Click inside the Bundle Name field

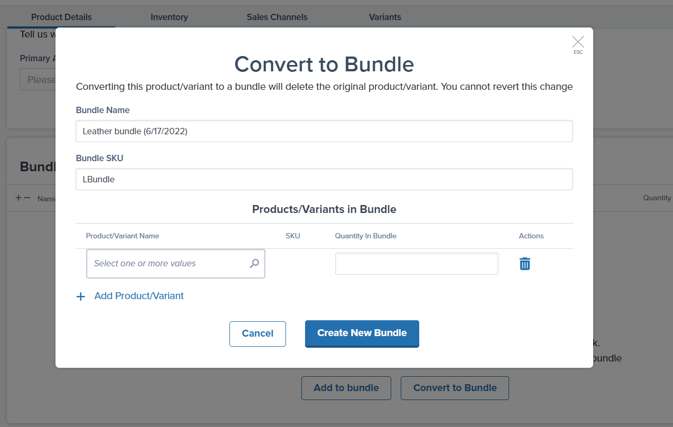coord(324,131)
